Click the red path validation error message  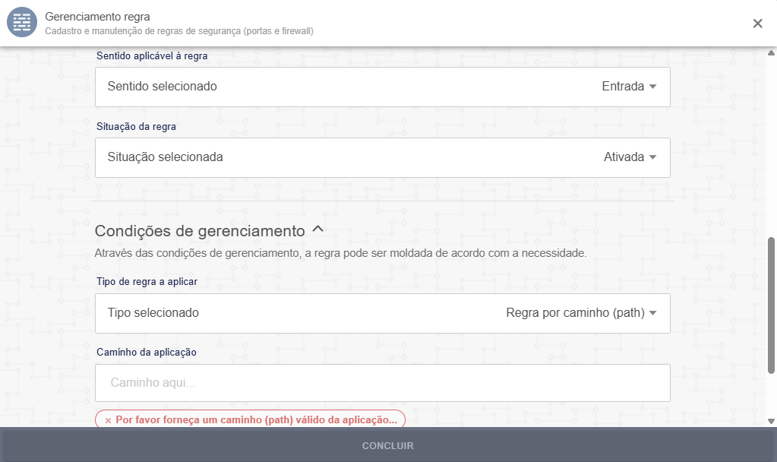tap(256, 419)
